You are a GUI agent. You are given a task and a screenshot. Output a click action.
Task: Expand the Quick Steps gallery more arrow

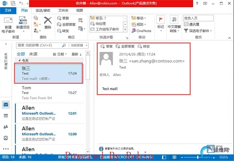[x=125, y=30]
